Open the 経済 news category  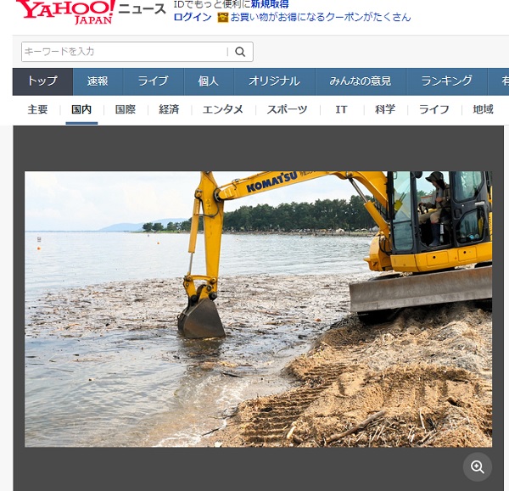[x=169, y=109]
